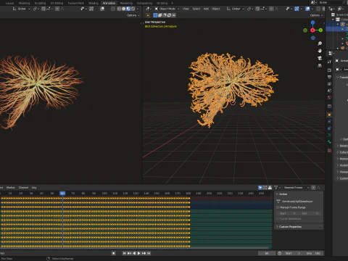The width and height of the screenshot is (348, 261).
Task: Click the playback End frame field
Action: [314, 253]
